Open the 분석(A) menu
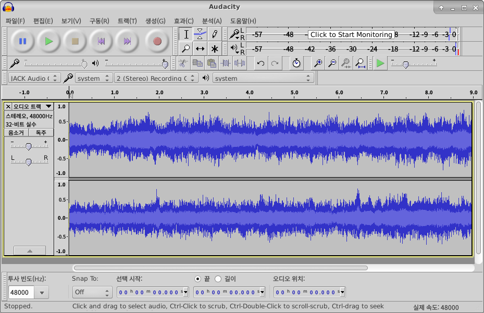The image size is (484, 313). (x=212, y=21)
